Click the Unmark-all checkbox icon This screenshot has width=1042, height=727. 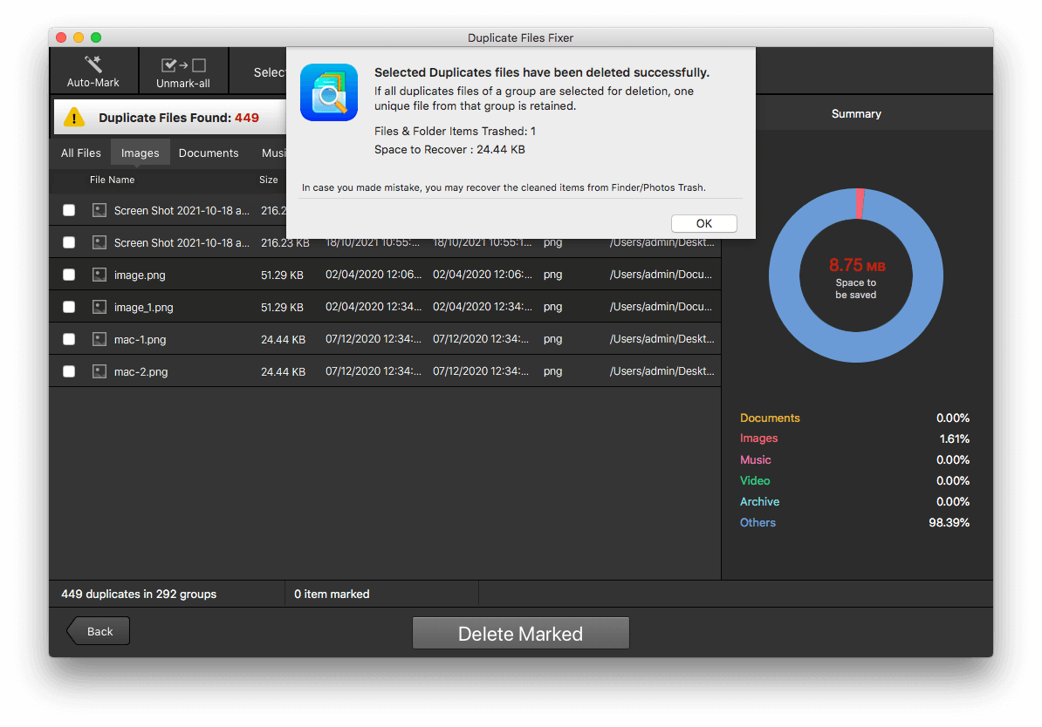[183, 65]
